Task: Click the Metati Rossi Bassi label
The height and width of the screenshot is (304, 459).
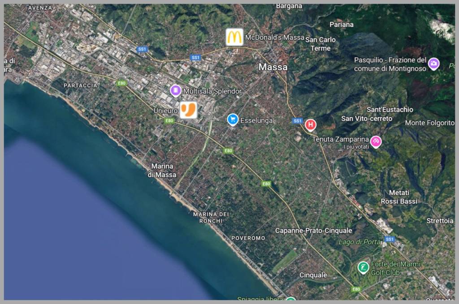Action: coord(398,197)
